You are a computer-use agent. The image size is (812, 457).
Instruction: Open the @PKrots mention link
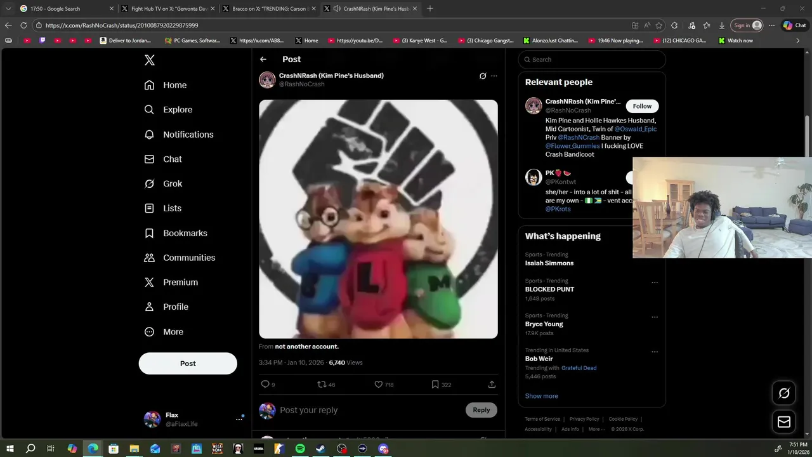point(558,209)
